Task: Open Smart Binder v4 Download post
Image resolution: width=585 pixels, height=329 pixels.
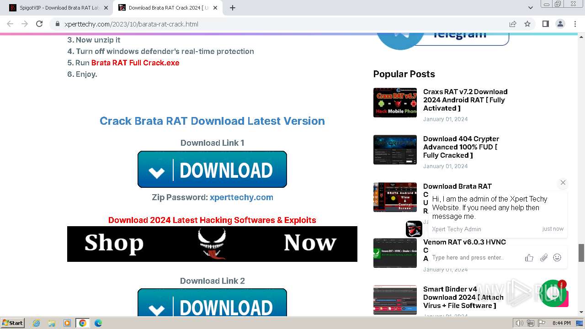Action: 463,297
